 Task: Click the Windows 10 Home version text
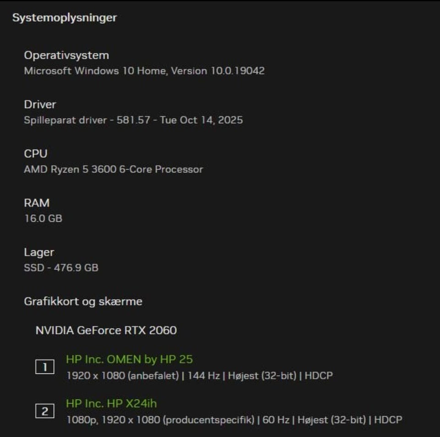(x=144, y=71)
